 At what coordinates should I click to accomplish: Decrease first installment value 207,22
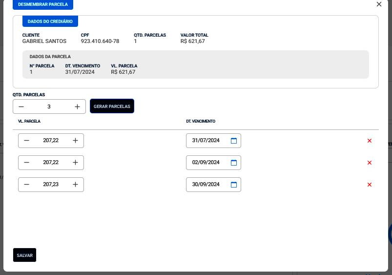(26, 141)
